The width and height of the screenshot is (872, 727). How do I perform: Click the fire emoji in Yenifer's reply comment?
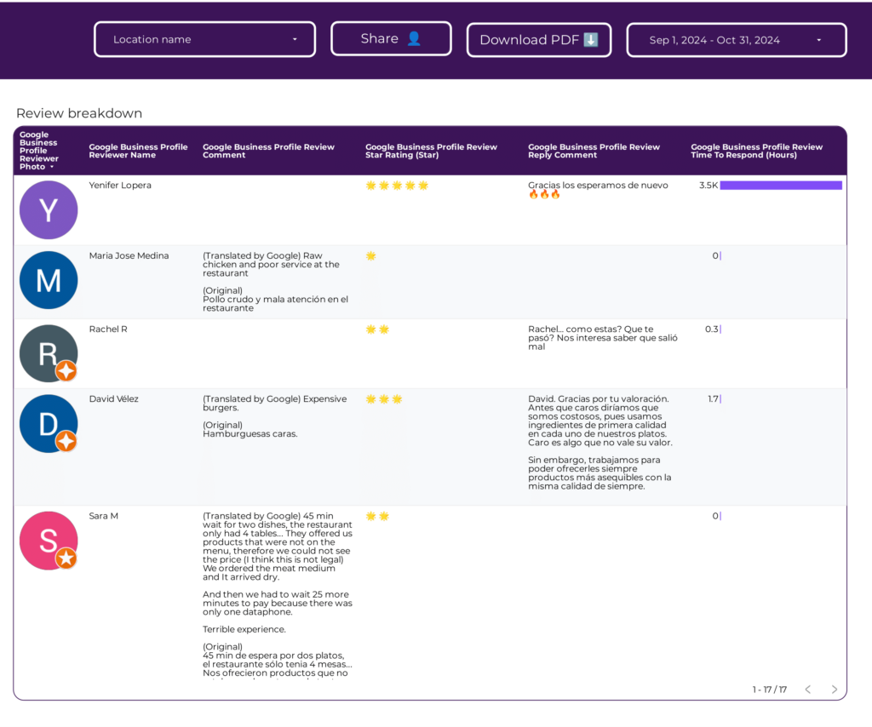pyautogui.click(x=544, y=192)
